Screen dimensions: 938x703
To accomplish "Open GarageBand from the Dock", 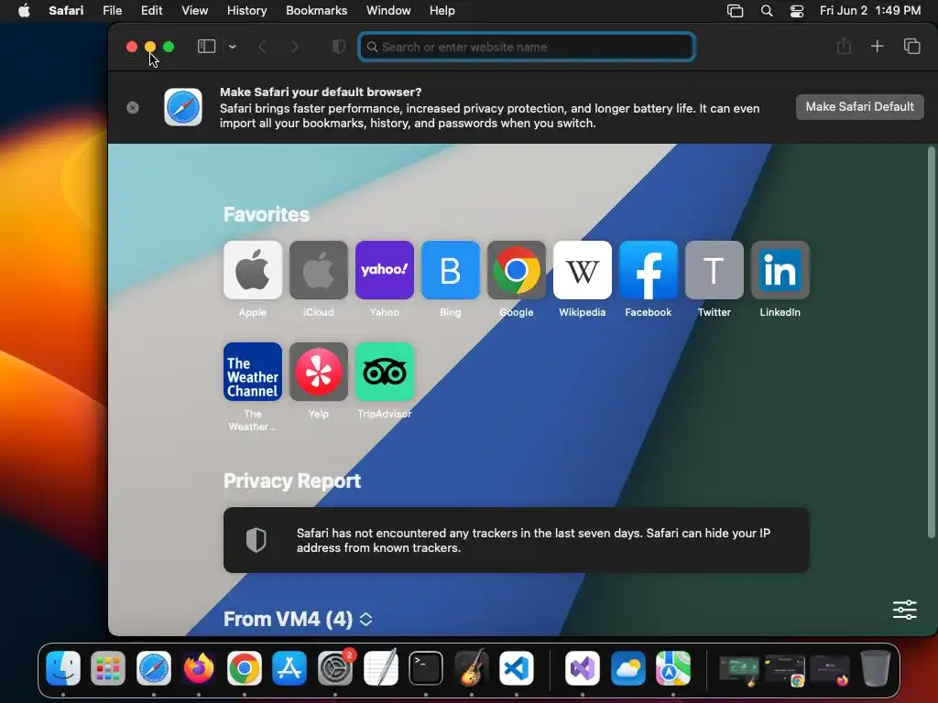I will click(x=472, y=667).
